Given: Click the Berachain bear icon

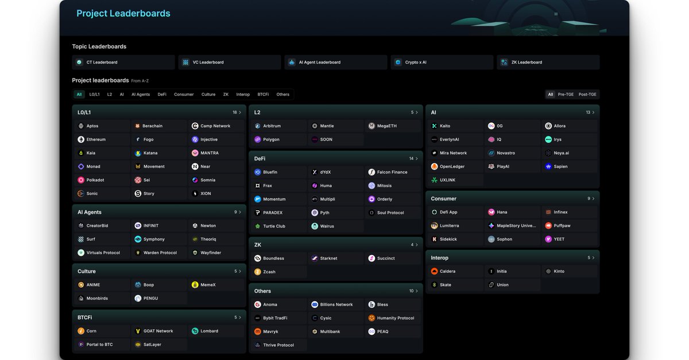Looking at the screenshot, I should (138, 126).
